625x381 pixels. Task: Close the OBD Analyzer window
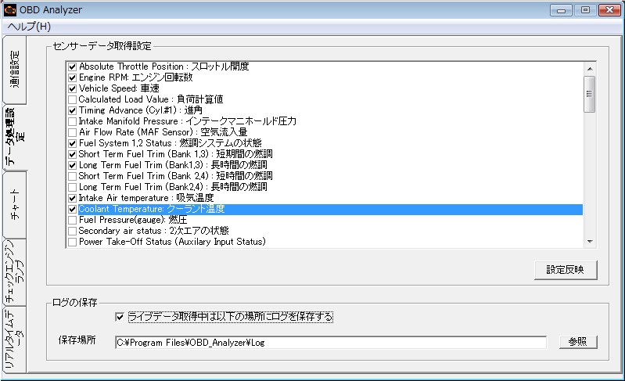tap(609, 10)
